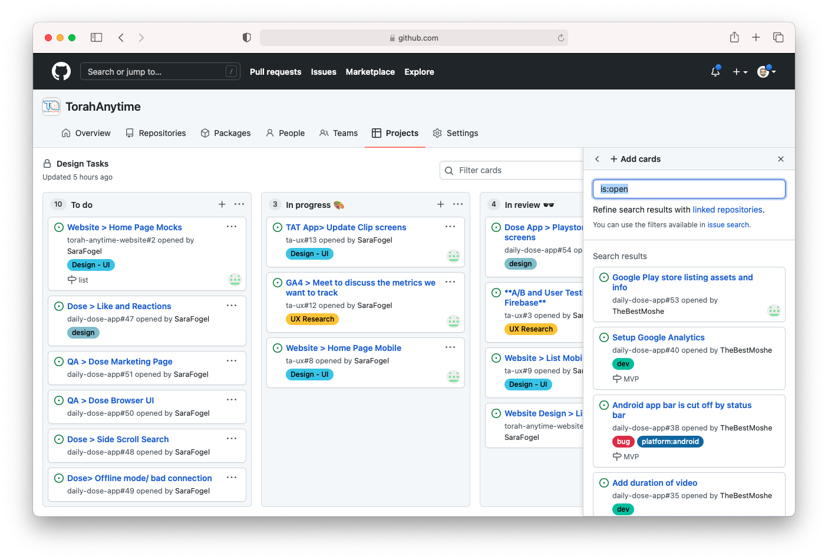Click Pull requests in header

[276, 72]
